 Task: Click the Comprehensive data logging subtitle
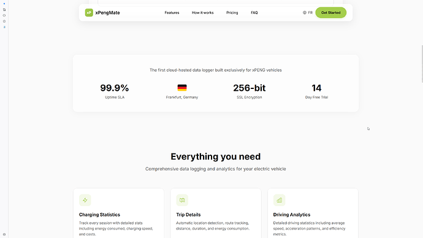216,169
